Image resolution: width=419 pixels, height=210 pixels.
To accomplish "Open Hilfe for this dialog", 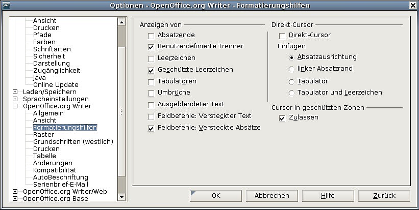I will coord(328,195).
